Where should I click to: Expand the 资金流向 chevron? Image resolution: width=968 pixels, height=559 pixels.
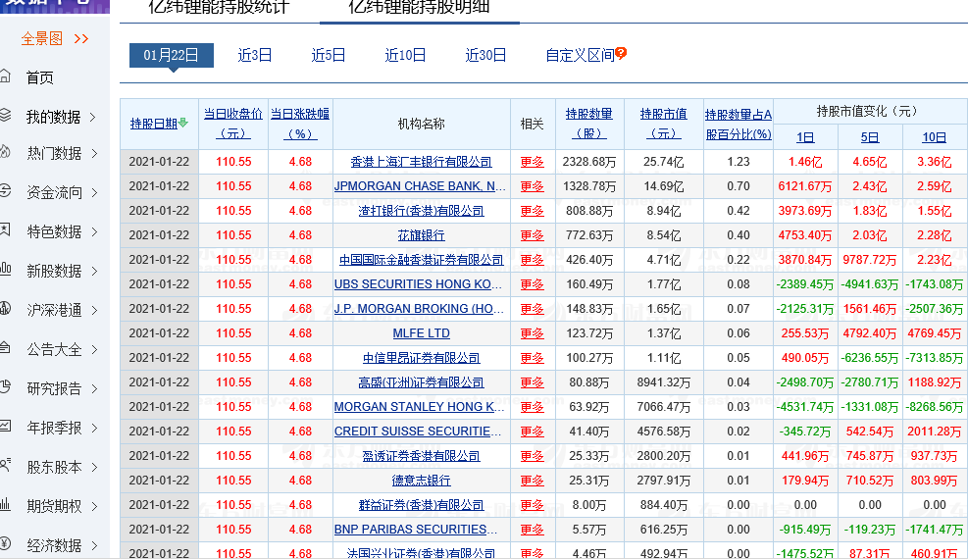click(x=95, y=192)
